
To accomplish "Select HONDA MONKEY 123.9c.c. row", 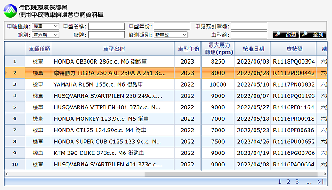I will tap(166, 119).
